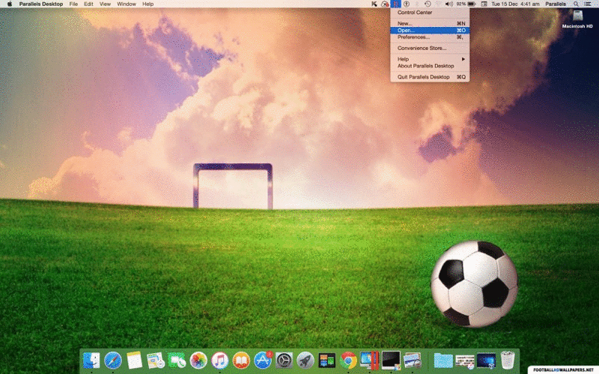Open System Preferences from the dock

pos(284,361)
